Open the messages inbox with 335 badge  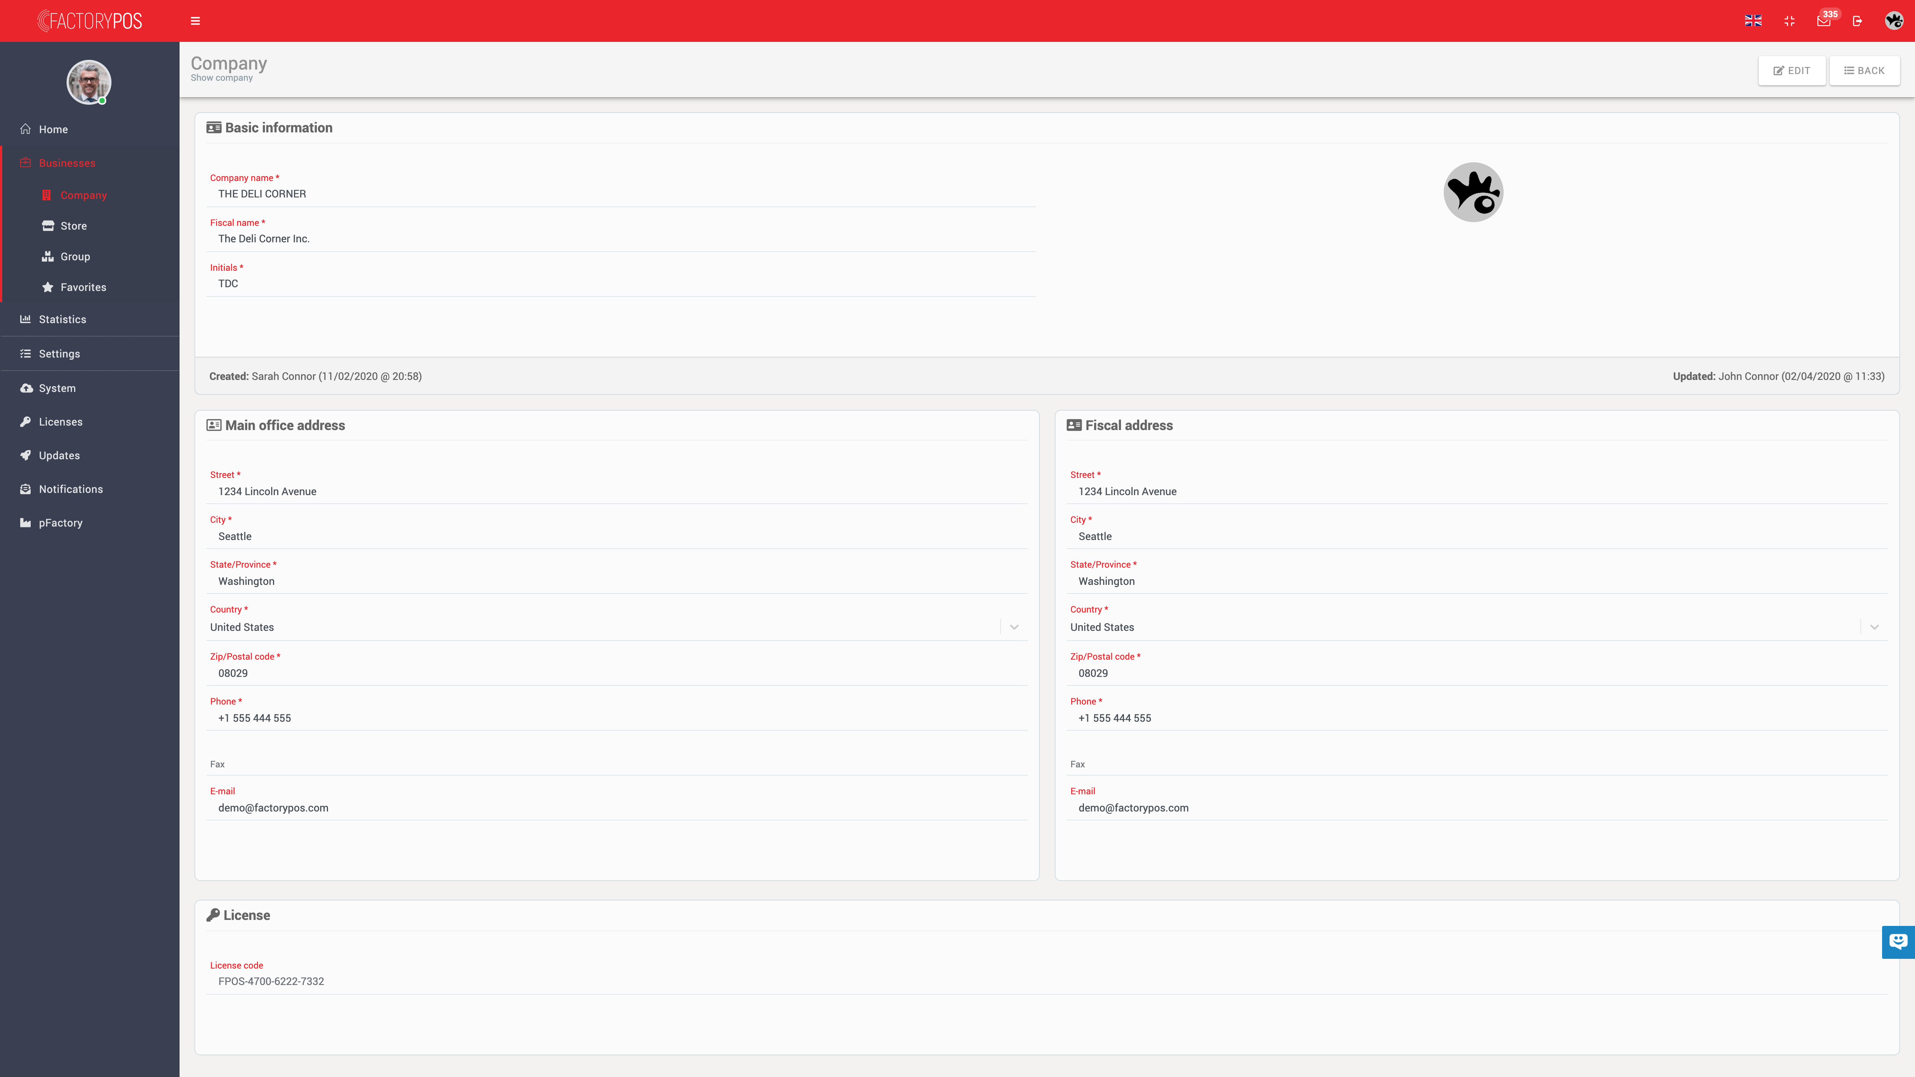[1824, 21]
